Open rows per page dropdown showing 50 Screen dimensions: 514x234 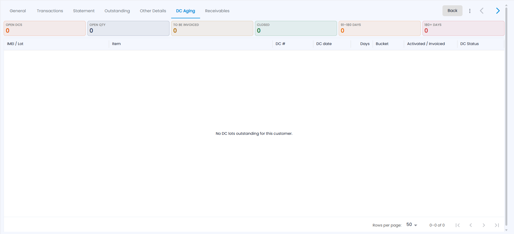(412, 225)
